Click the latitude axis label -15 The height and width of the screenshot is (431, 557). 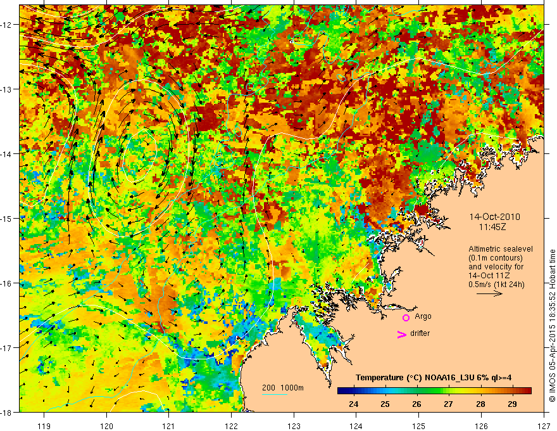[x=6, y=218]
